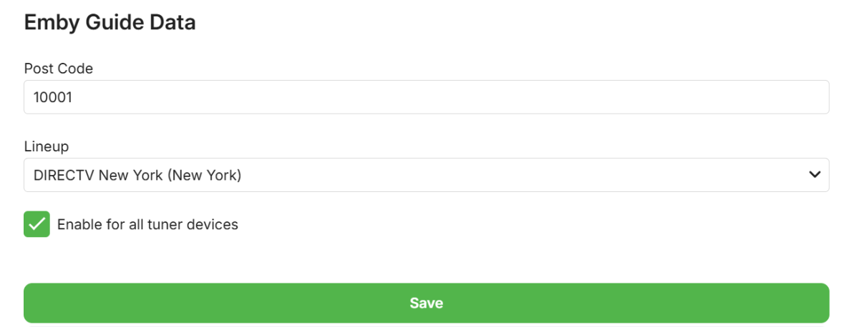The height and width of the screenshot is (327, 859).
Task: Focus the Post Code text box
Action: click(426, 97)
